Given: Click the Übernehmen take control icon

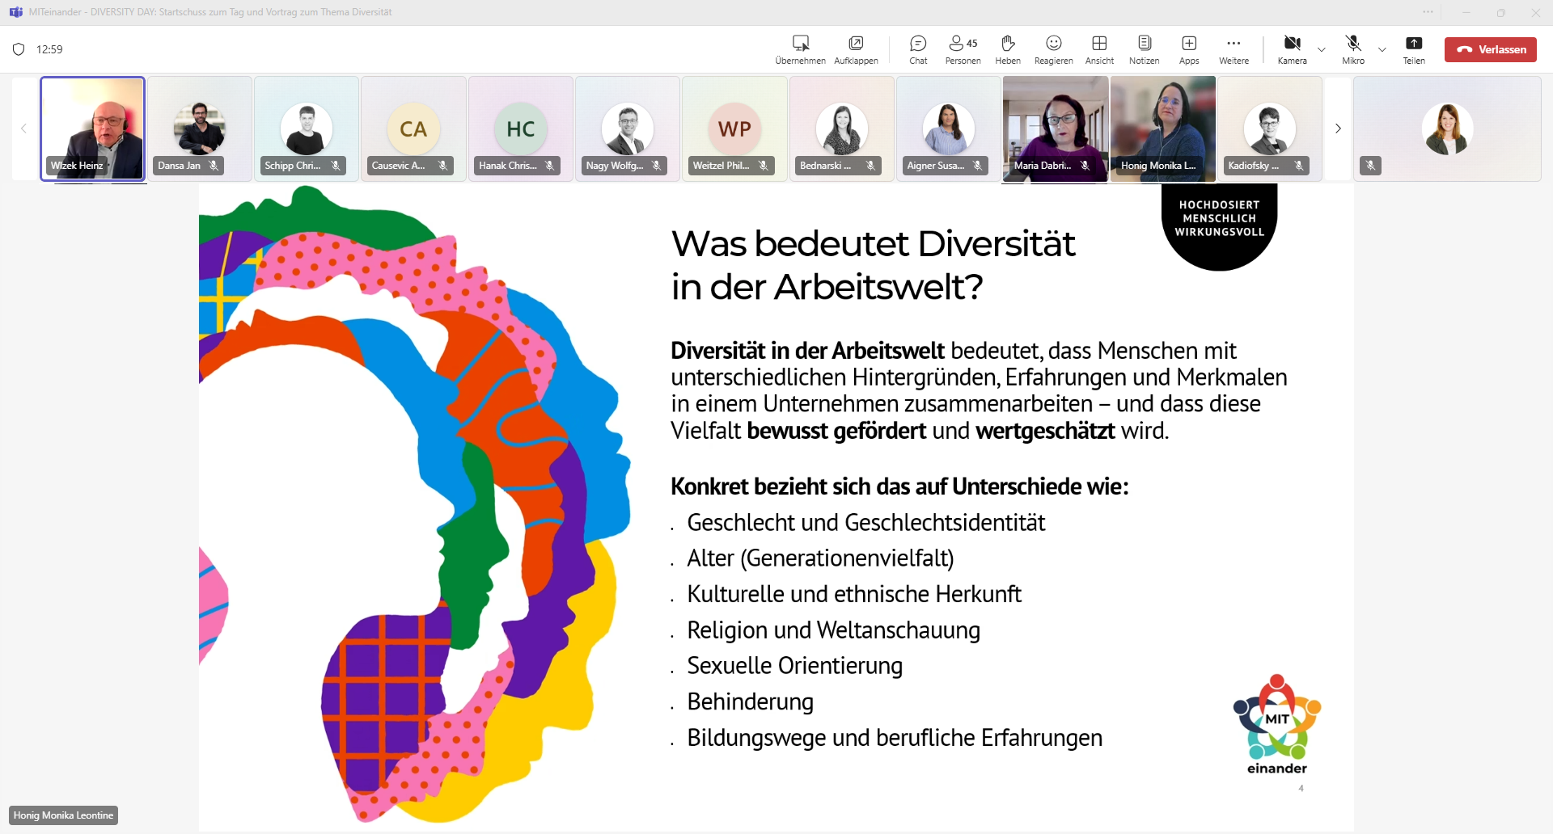Looking at the screenshot, I should click(800, 49).
